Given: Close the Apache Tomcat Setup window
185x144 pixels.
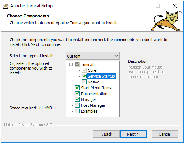Looking at the screenshot, I should tap(175, 6).
